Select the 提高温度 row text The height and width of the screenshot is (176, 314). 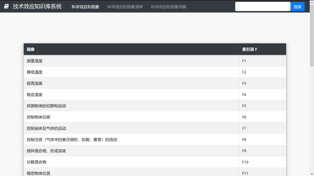pos(35,83)
